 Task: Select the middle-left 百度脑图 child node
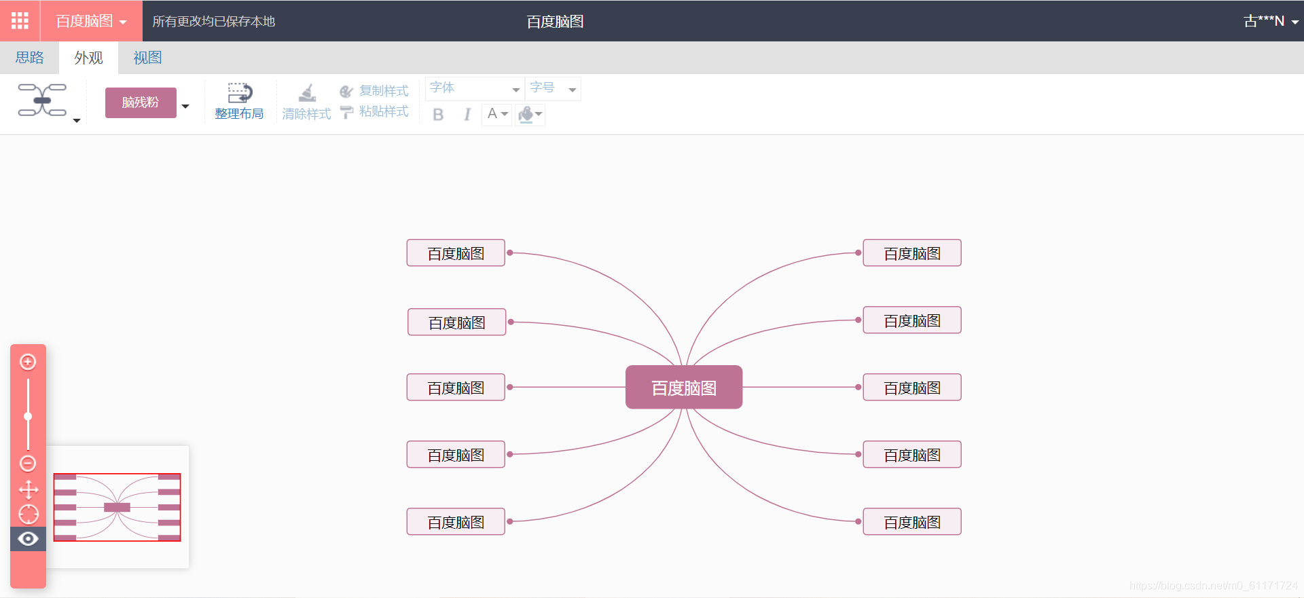click(456, 388)
